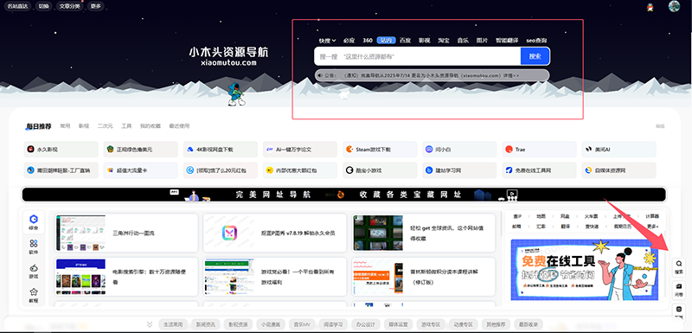Open the user avatar in top-right corner
The width and height of the screenshot is (692, 333).
tap(674, 6)
